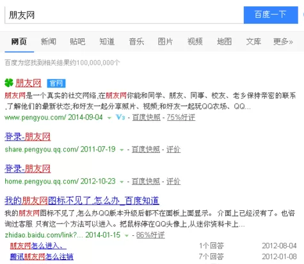This screenshot has width=304, height=264.
Task: Click the 官网 badge
Action: click(56, 83)
